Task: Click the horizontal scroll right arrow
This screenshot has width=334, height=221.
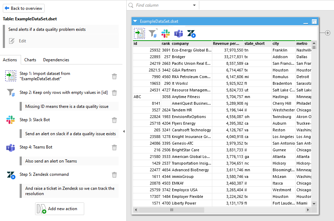Action: [308, 210]
